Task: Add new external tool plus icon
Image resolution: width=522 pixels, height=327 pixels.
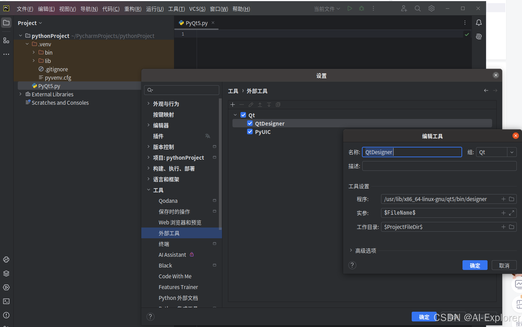Action: click(233, 105)
